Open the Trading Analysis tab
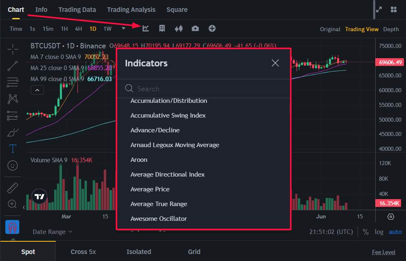The image size is (406, 261). [131, 9]
